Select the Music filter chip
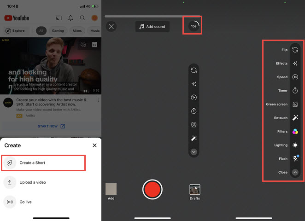 tap(94, 31)
